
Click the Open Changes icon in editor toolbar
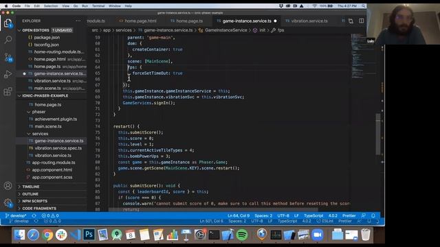pos(351,21)
